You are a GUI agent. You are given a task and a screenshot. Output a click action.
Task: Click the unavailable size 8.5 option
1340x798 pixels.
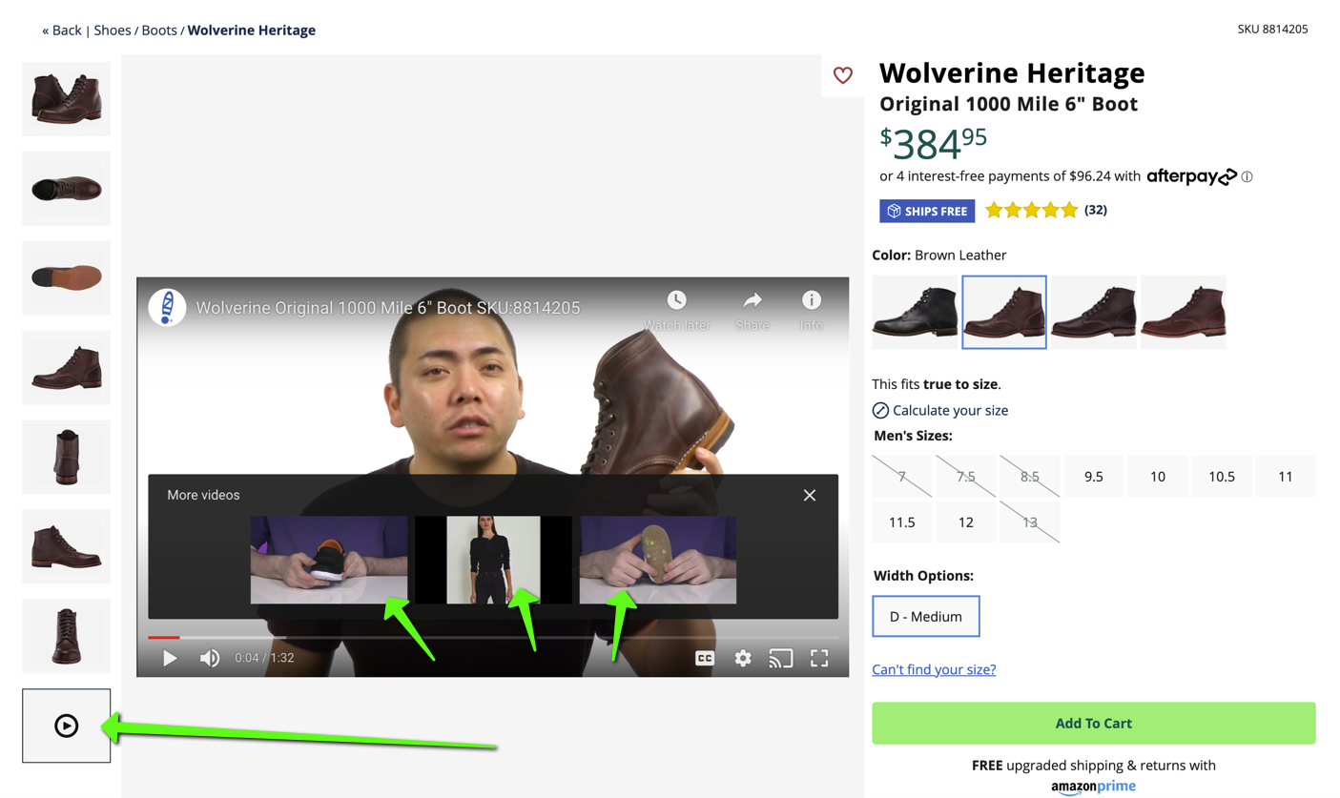(x=1030, y=476)
